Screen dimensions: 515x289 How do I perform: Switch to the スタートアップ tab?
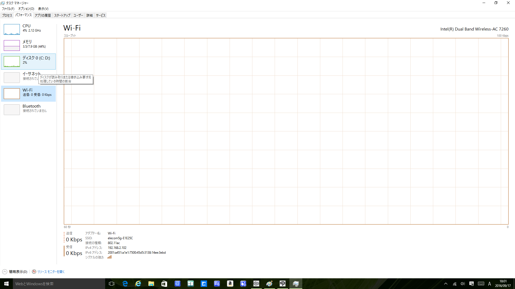62,16
